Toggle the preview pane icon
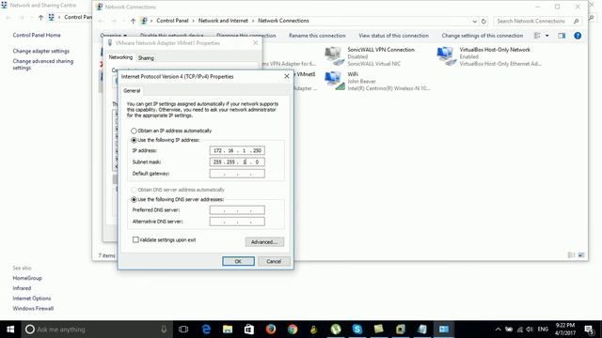602x338 pixels. [x=562, y=36]
